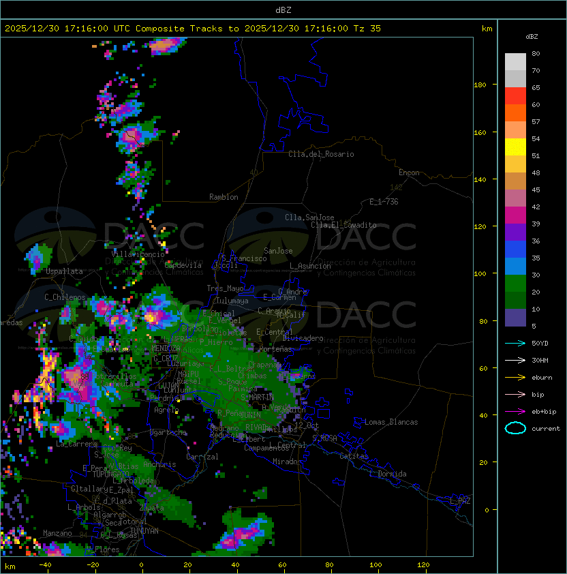The height and width of the screenshot is (574, 567).
Task: Click the Lomas_Blancas place label
Action: click(x=391, y=422)
